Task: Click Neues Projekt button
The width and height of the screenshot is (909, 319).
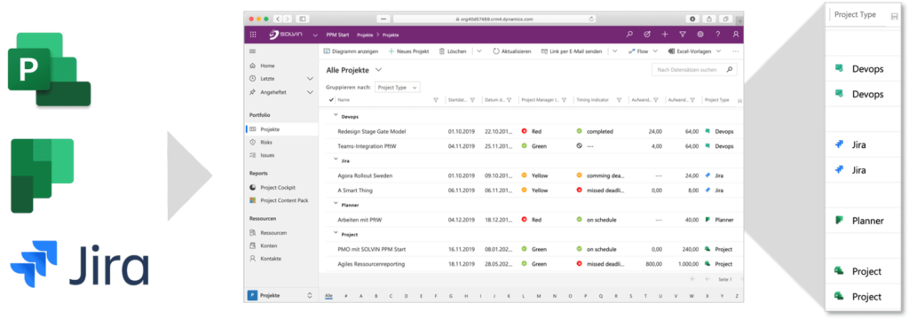Action: (408, 51)
